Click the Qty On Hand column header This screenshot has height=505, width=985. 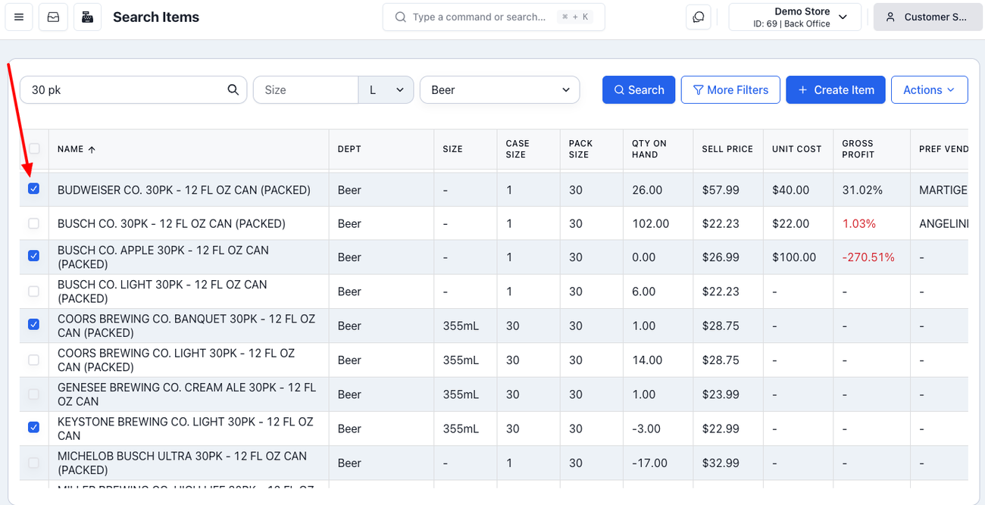pos(649,148)
